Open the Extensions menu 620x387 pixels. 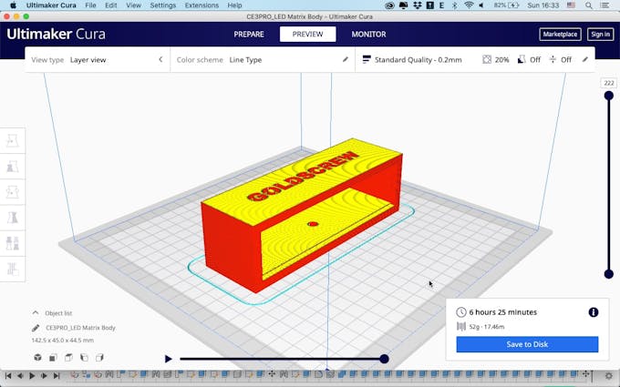pyautogui.click(x=201, y=5)
